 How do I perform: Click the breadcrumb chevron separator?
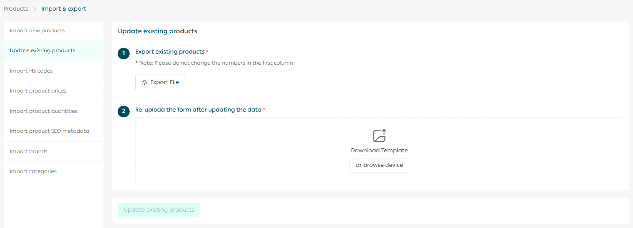tap(35, 9)
